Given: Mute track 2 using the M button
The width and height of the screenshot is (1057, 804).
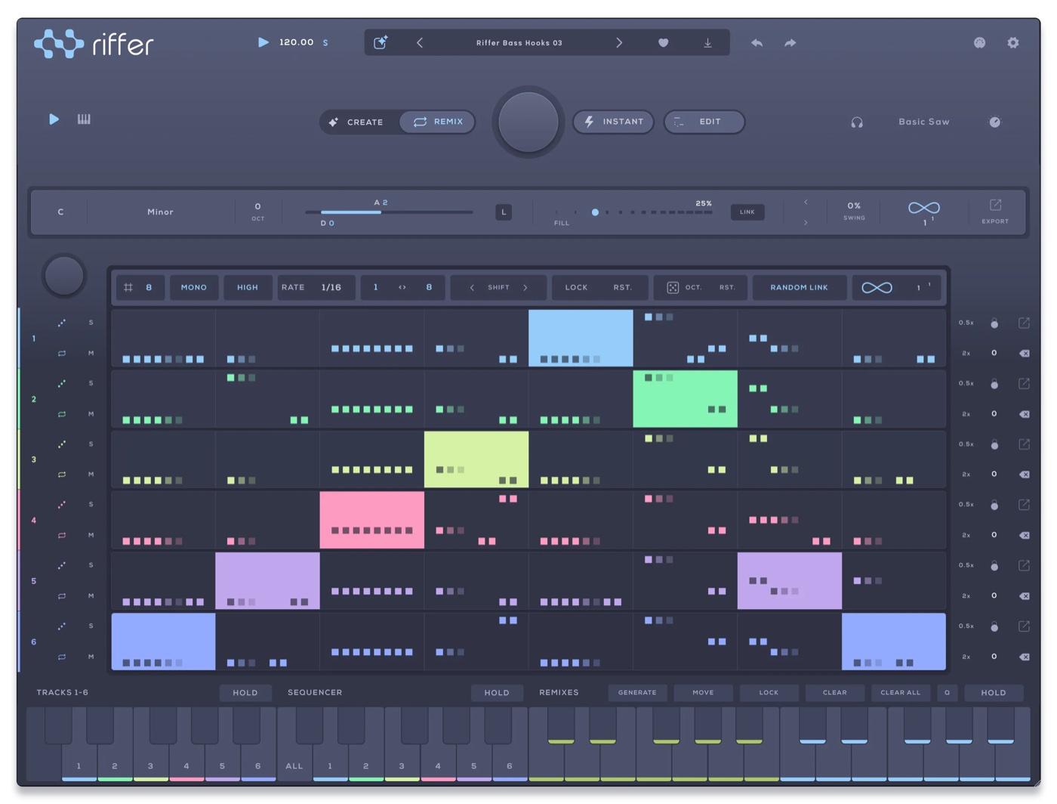Looking at the screenshot, I should click(91, 414).
